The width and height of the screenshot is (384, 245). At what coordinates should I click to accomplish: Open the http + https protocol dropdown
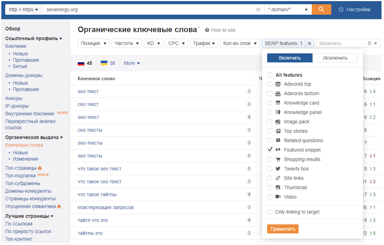pyautogui.click(x=24, y=10)
